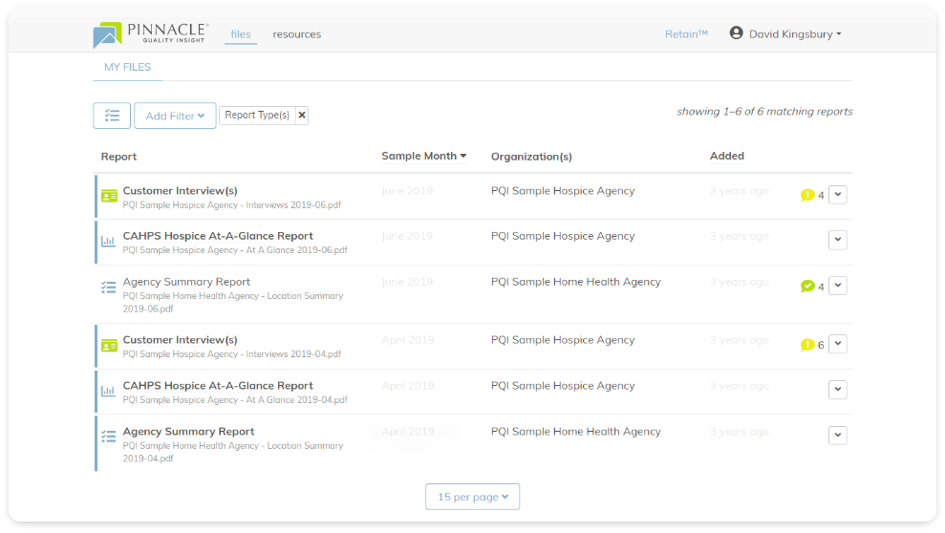Click the list icon for April Agency Summary Report

point(109,437)
